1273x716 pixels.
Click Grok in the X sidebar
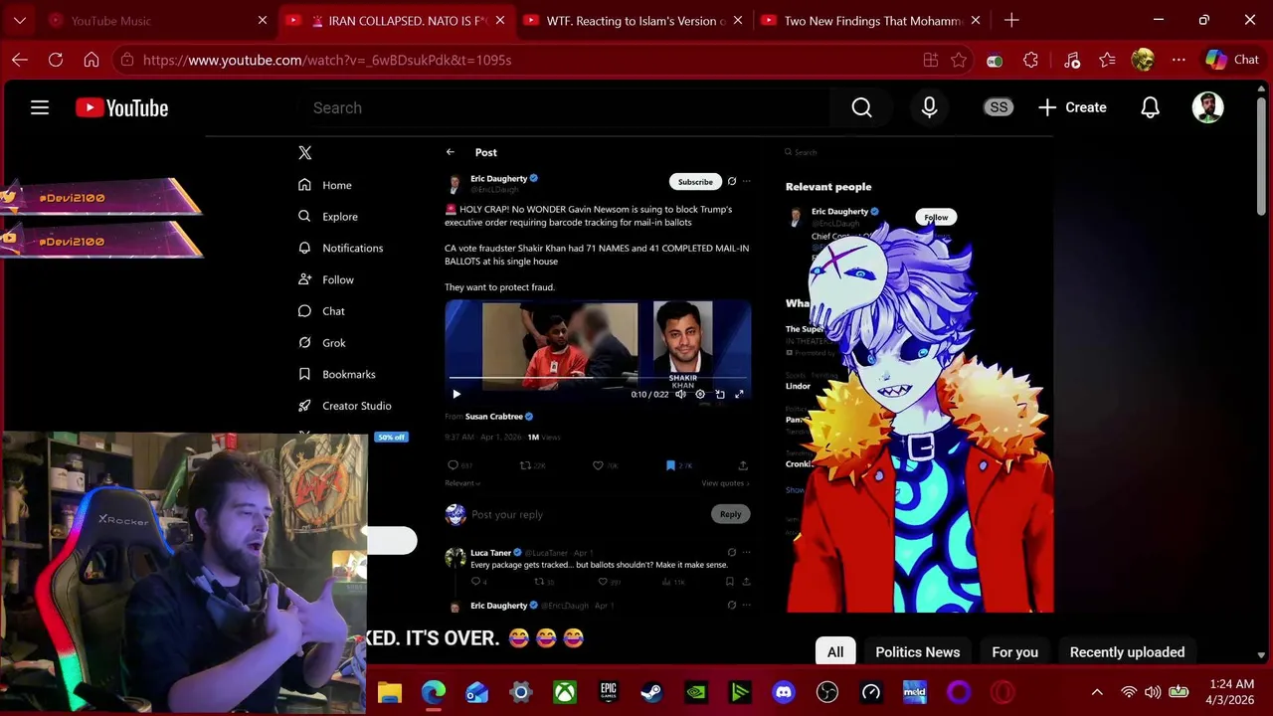(322, 343)
